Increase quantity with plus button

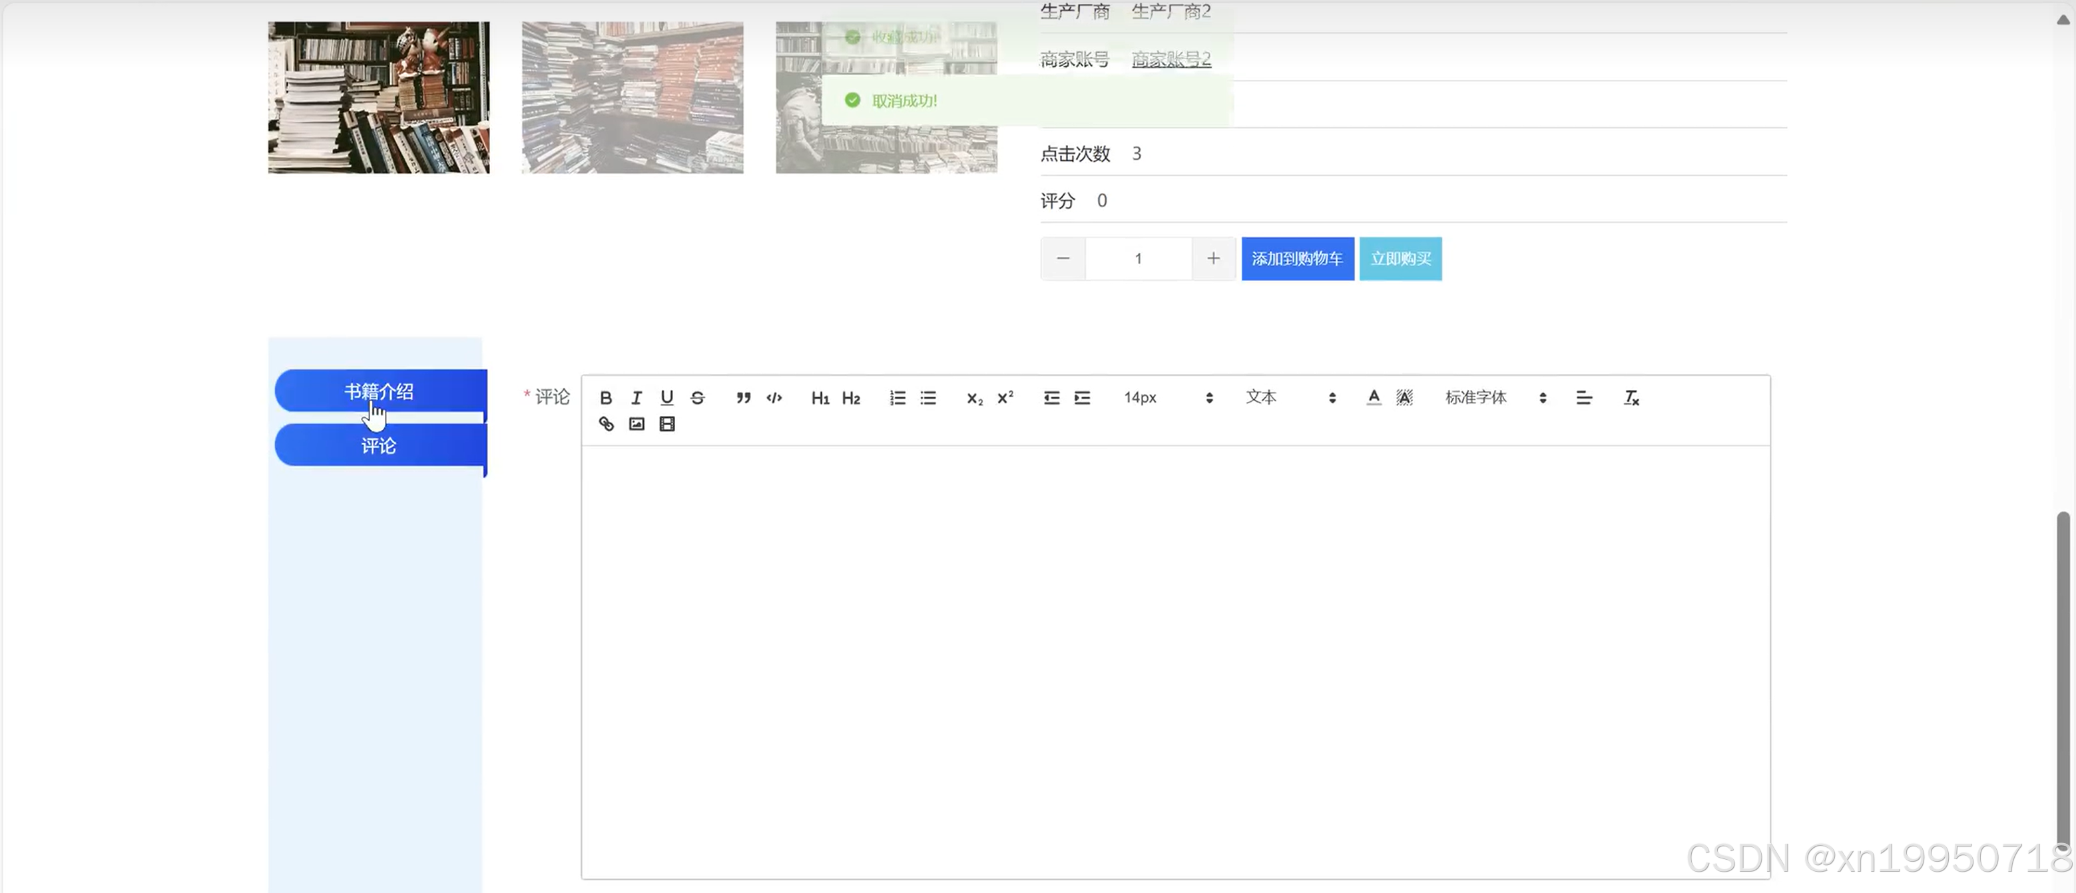point(1213,258)
